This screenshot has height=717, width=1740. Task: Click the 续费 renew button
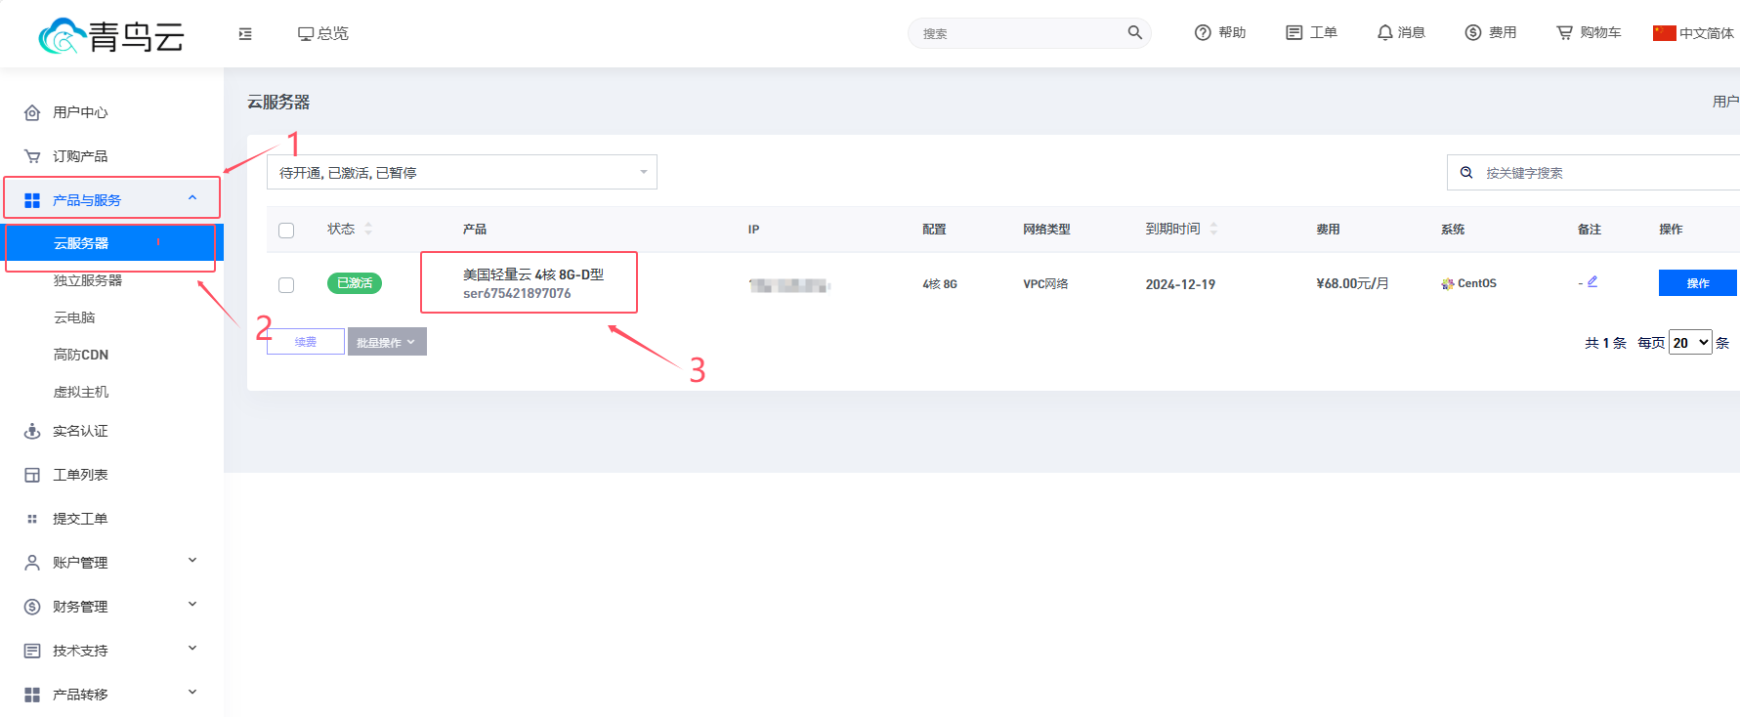[x=306, y=342]
